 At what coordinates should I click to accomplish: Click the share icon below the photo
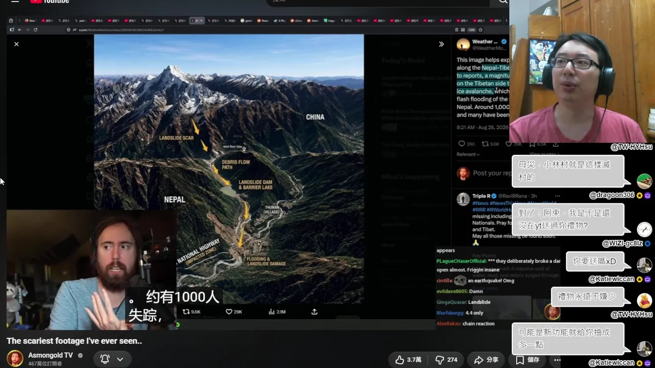[x=314, y=312]
